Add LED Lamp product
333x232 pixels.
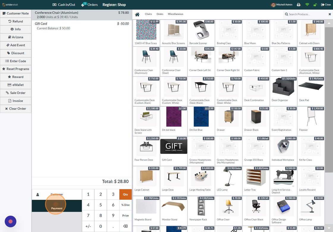click(x=229, y=181)
